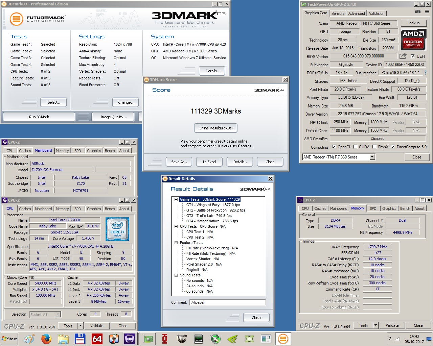Screen dimensions: 433x346
Task: Open the NVIDIA green eye taskbar icon
Action: click(232, 339)
